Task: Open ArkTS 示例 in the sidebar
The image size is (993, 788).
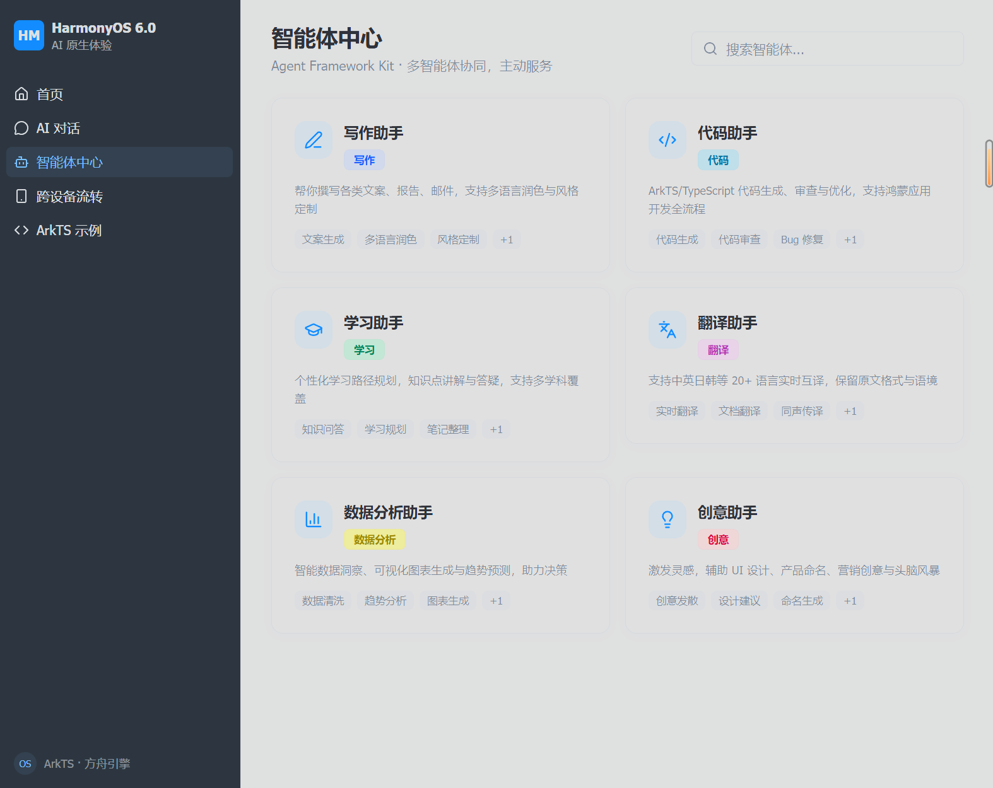Action: [x=120, y=230]
